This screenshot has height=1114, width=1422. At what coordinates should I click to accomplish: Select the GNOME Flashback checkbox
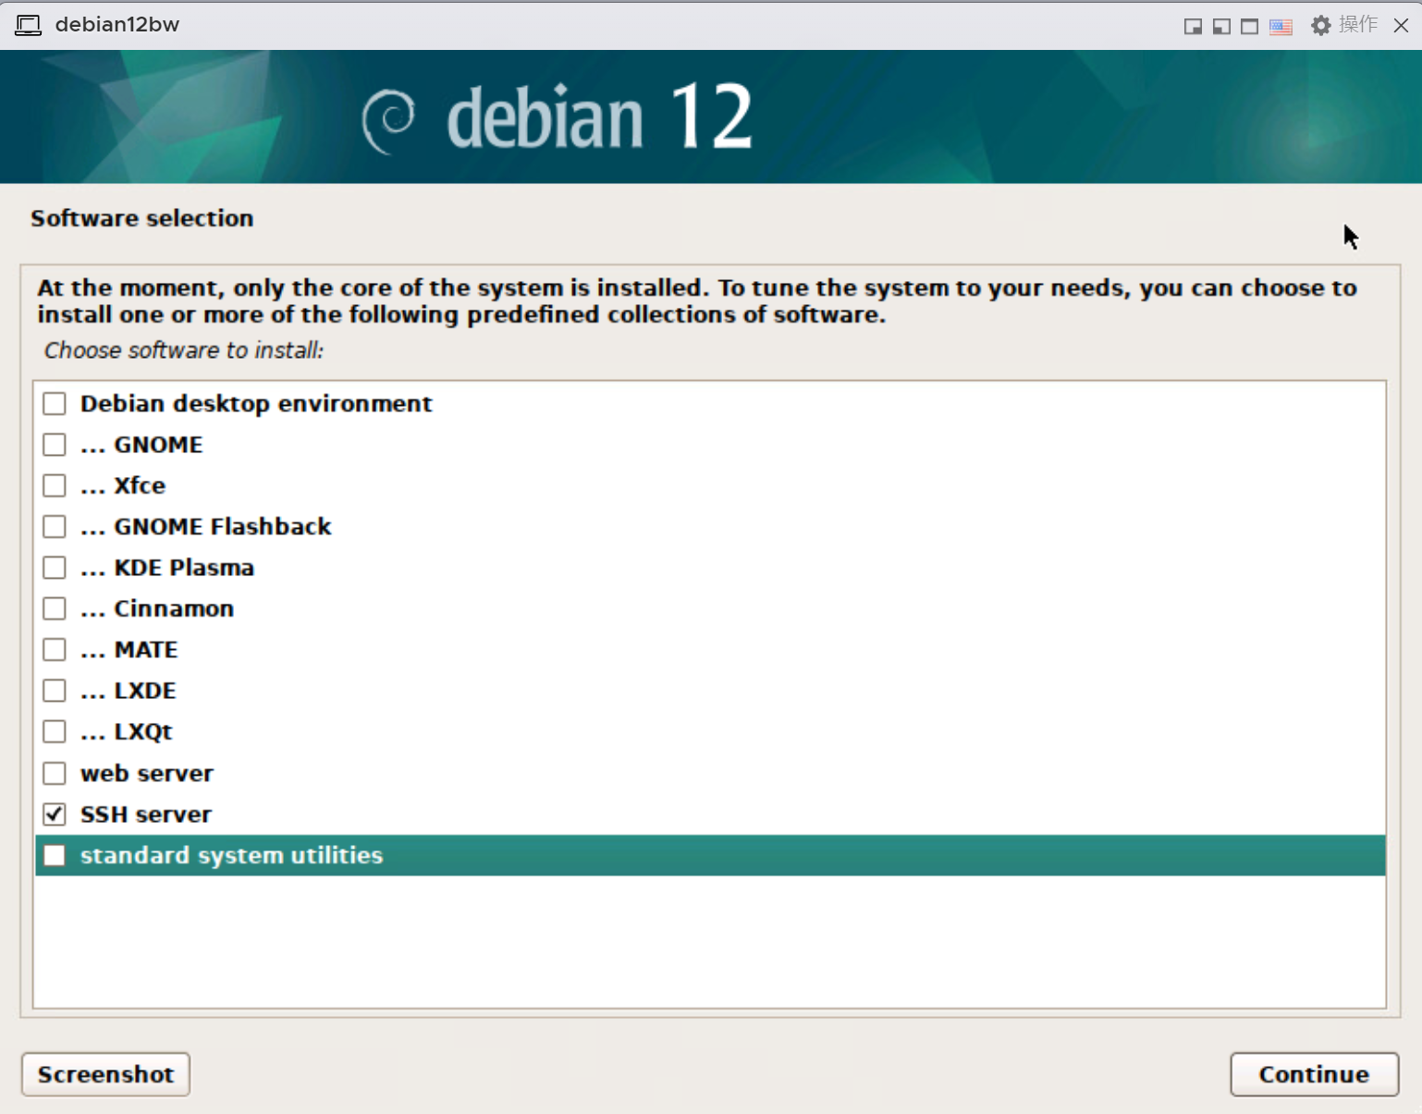[x=55, y=527]
